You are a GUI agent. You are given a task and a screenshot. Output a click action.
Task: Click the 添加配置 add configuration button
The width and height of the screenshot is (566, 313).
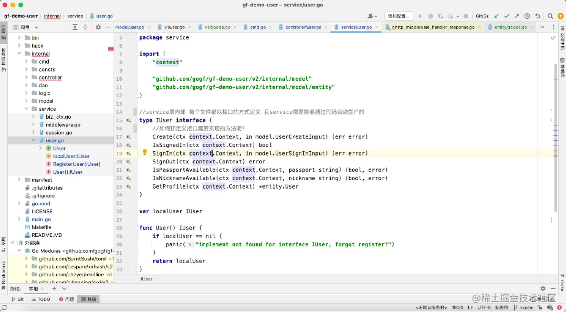[x=398, y=16]
